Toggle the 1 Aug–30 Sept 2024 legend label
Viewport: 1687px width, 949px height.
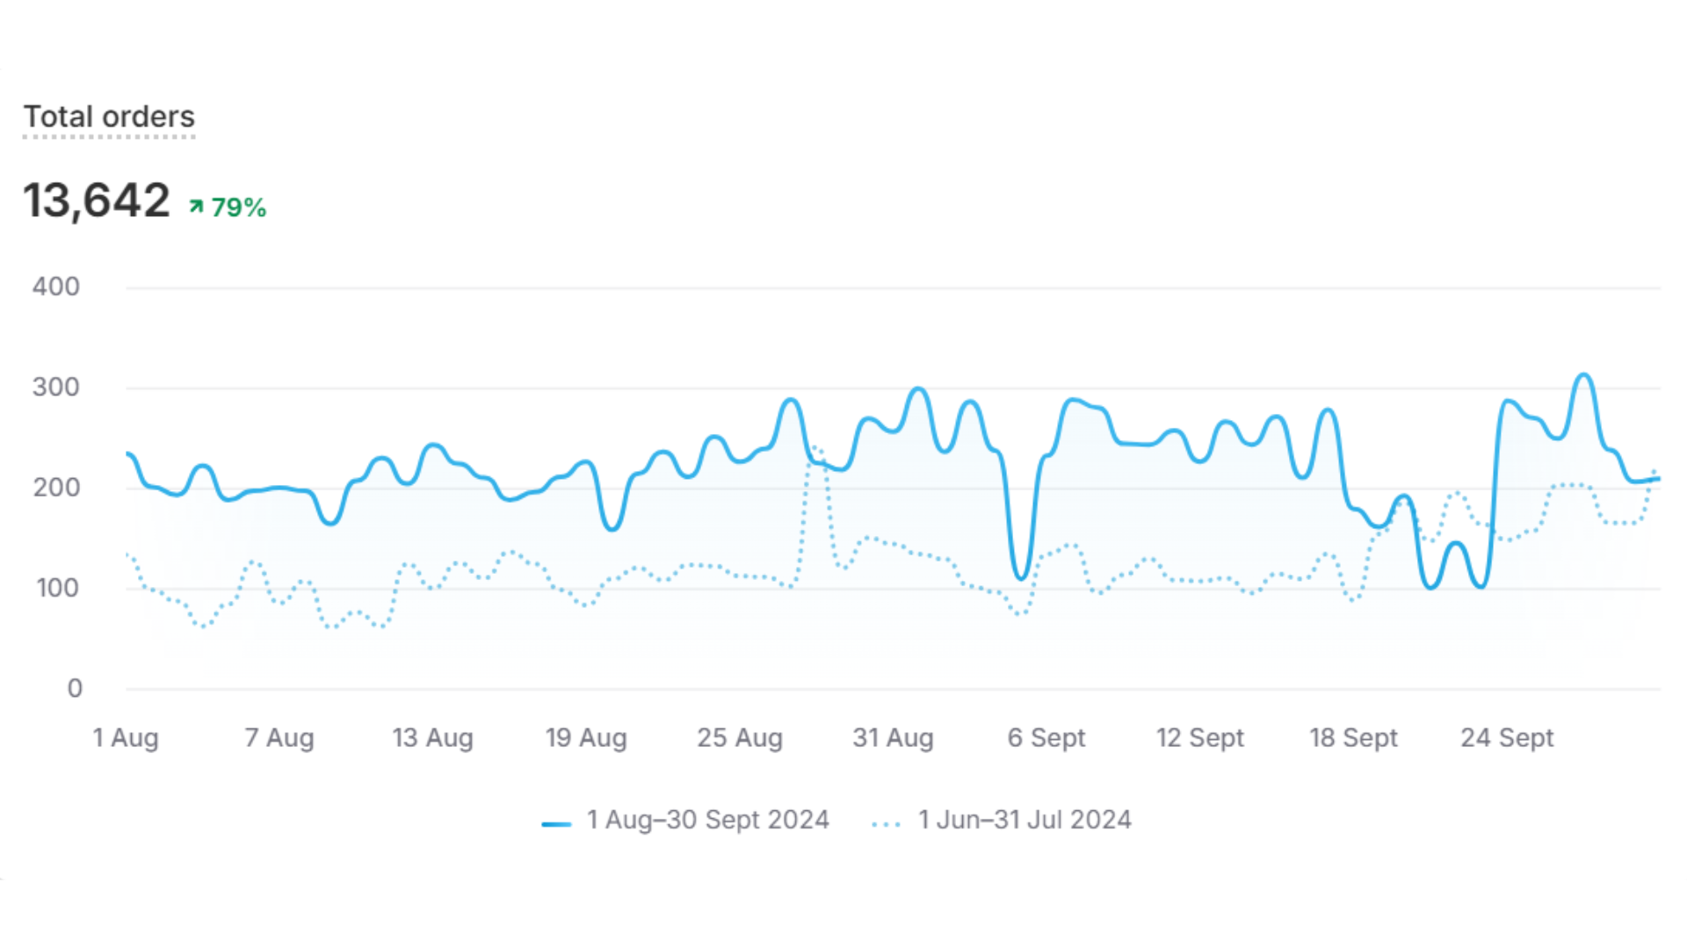pos(707,820)
